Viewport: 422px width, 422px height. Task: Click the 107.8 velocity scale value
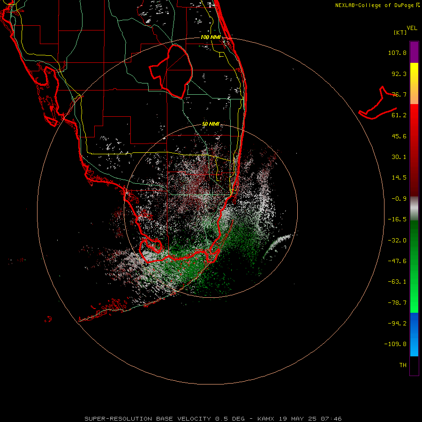397,53
